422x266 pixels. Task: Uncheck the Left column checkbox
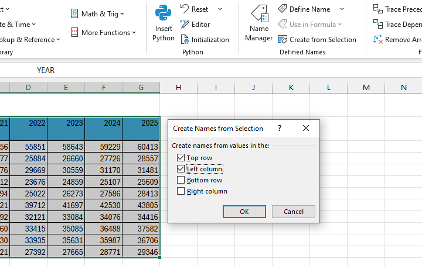click(181, 168)
